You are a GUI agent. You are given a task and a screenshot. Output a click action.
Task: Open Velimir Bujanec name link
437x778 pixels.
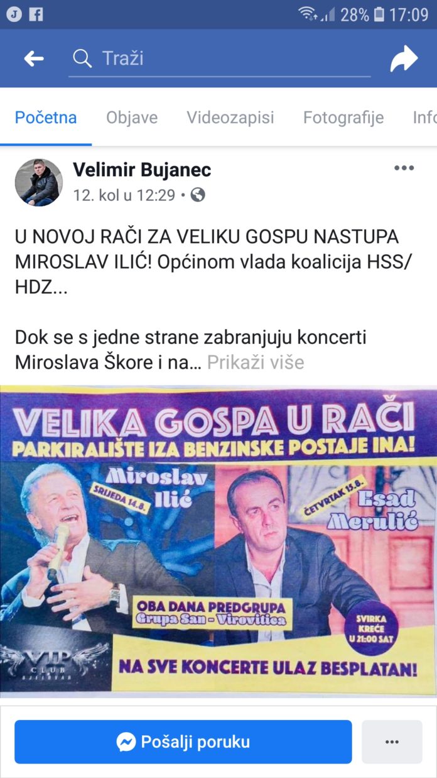point(142,169)
